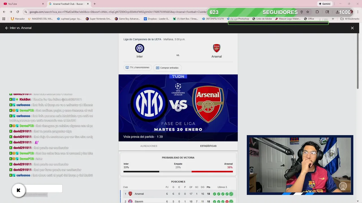This screenshot has height=203, width=362.
Task: Click Comprar entradas button
Action: point(167,68)
